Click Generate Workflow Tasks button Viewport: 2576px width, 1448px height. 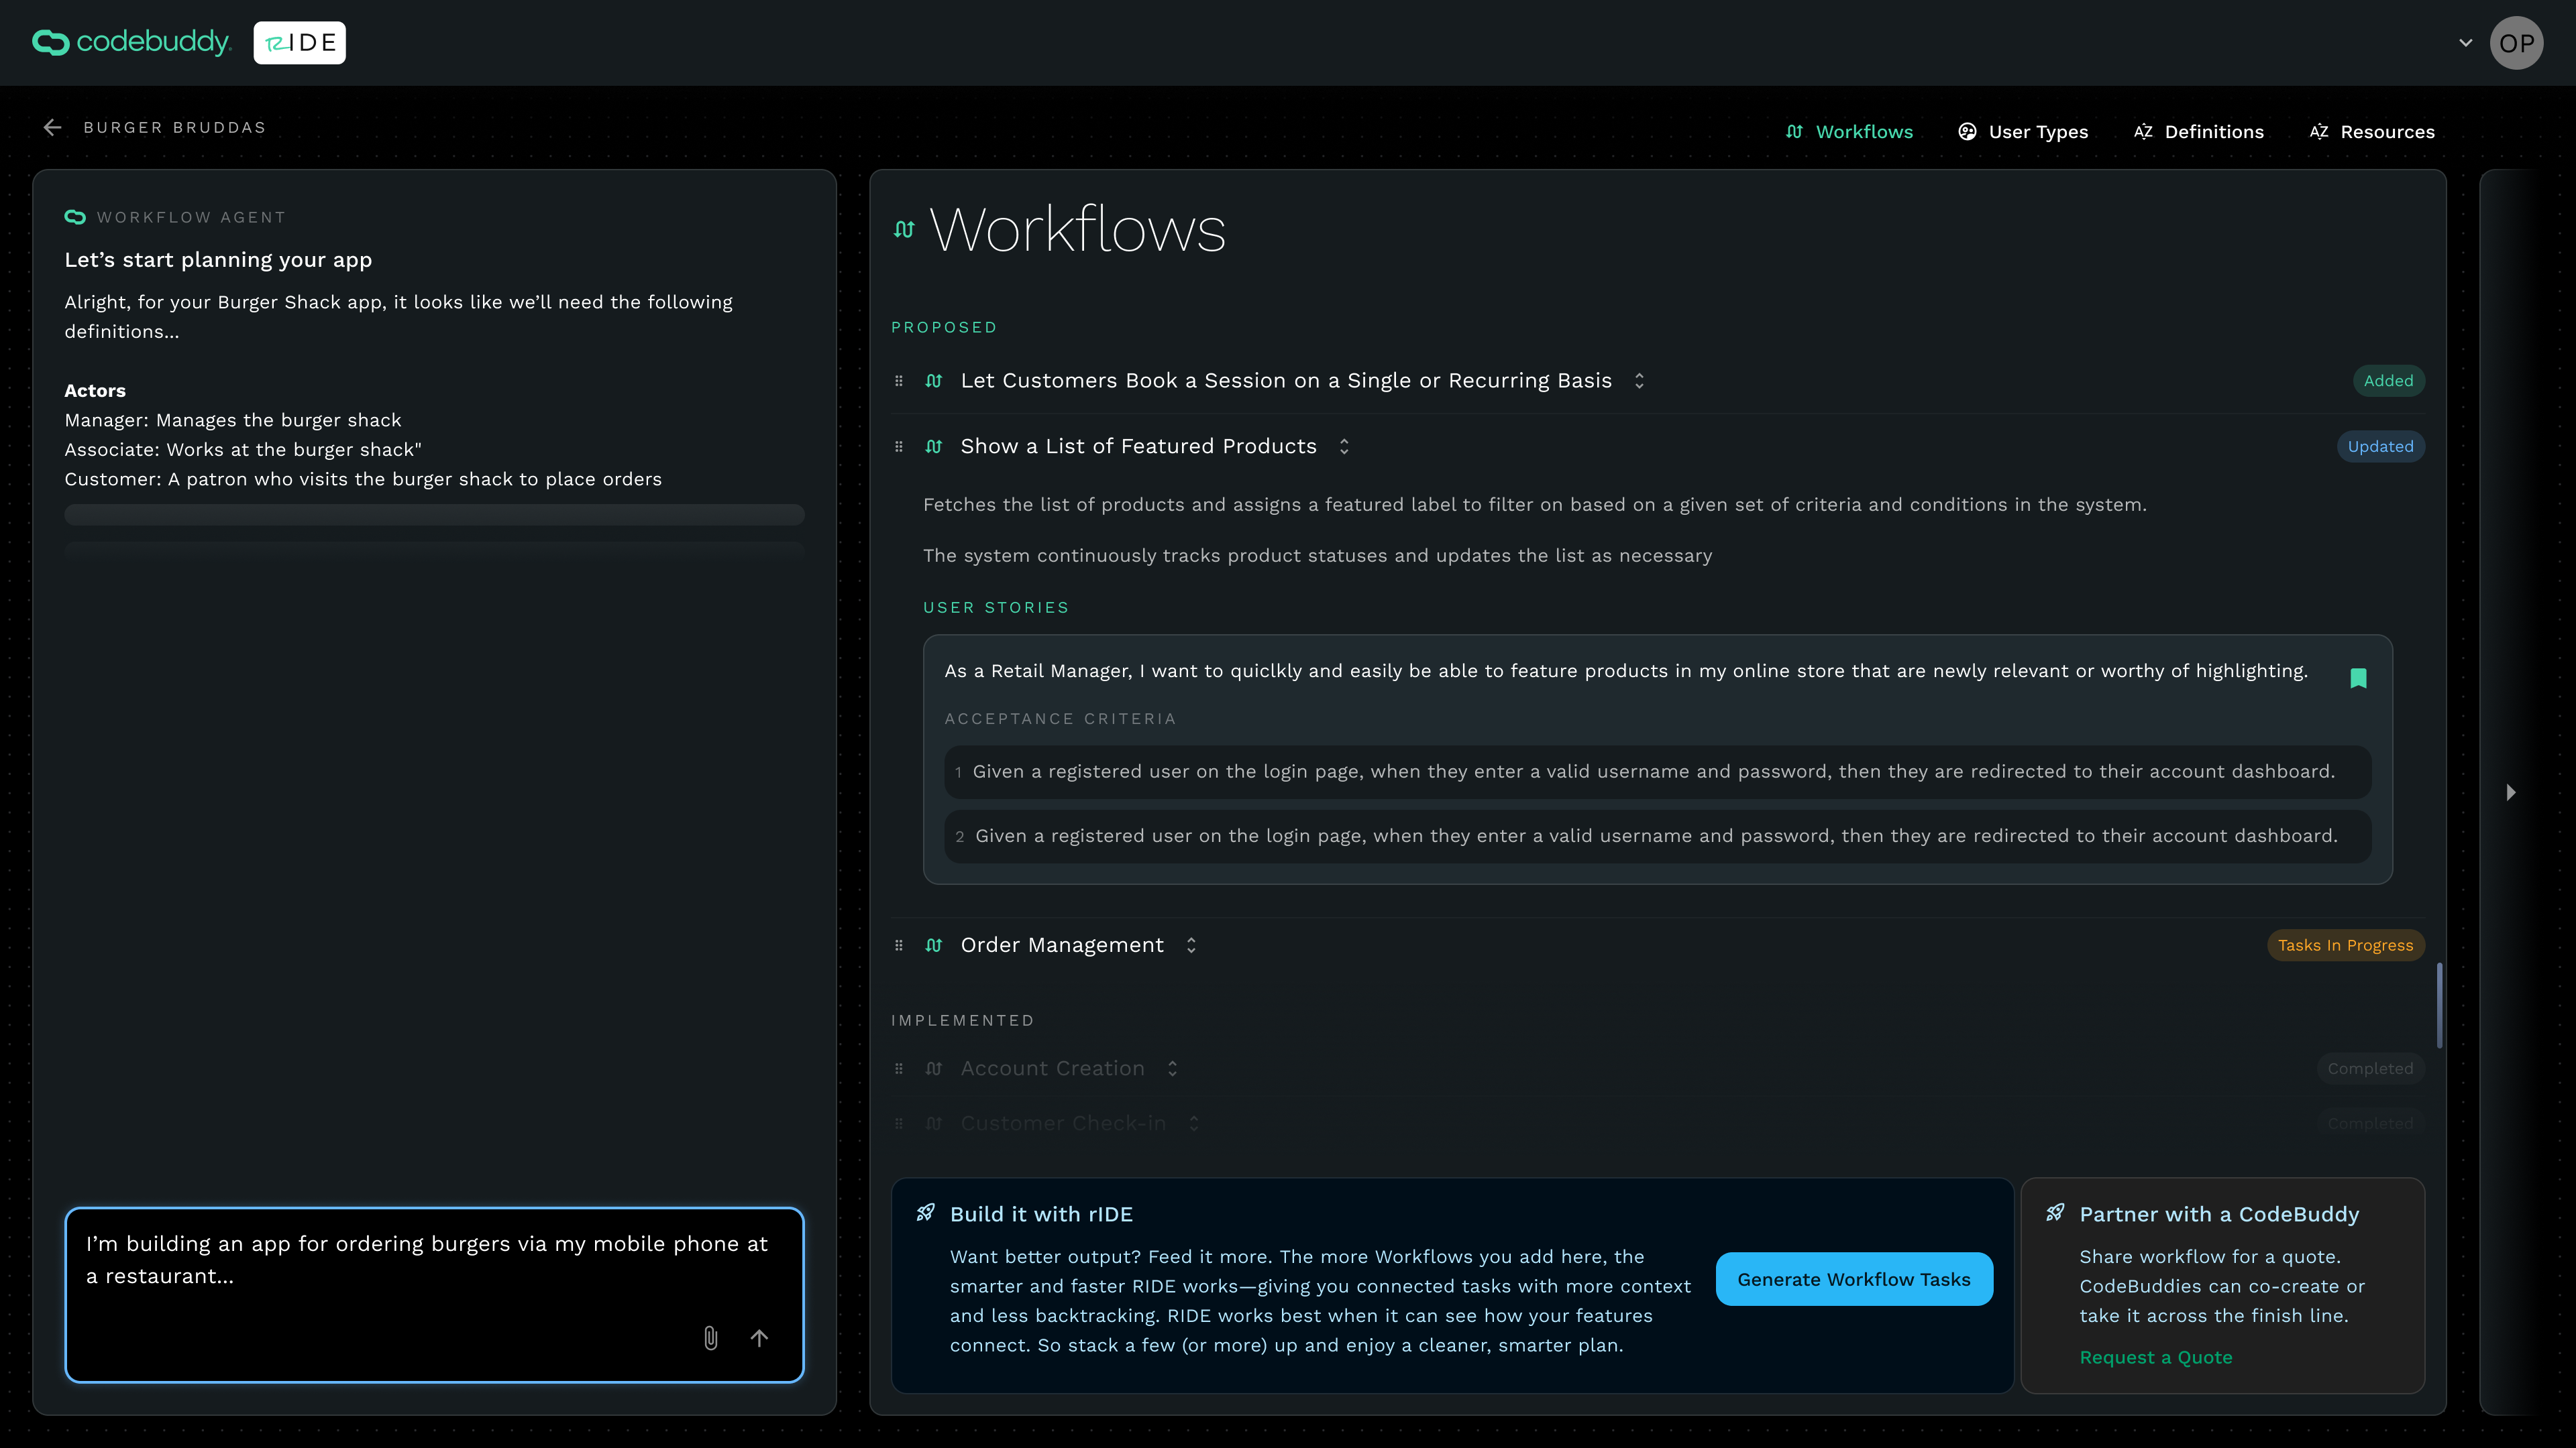pyautogui.click(x=1853, y=1279)
